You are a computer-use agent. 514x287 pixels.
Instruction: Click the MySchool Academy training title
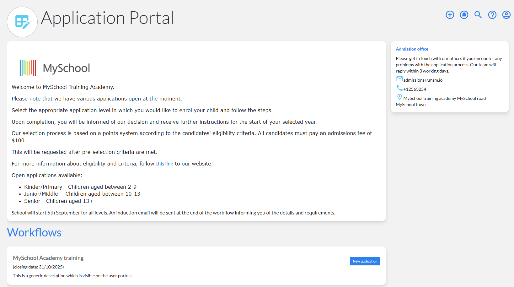click(x=48, y=257)
